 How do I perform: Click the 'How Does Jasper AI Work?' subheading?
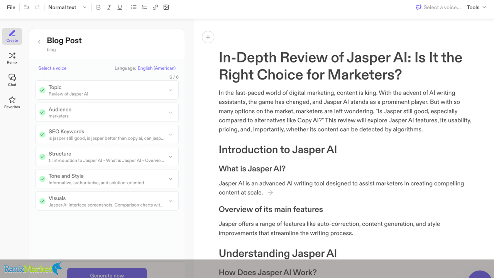click(268, 272)
